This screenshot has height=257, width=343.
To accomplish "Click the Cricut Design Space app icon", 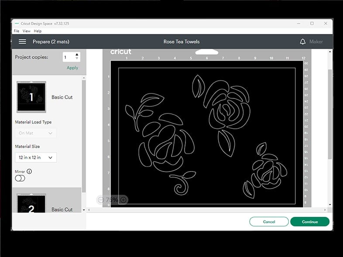I will pos(17,24).
